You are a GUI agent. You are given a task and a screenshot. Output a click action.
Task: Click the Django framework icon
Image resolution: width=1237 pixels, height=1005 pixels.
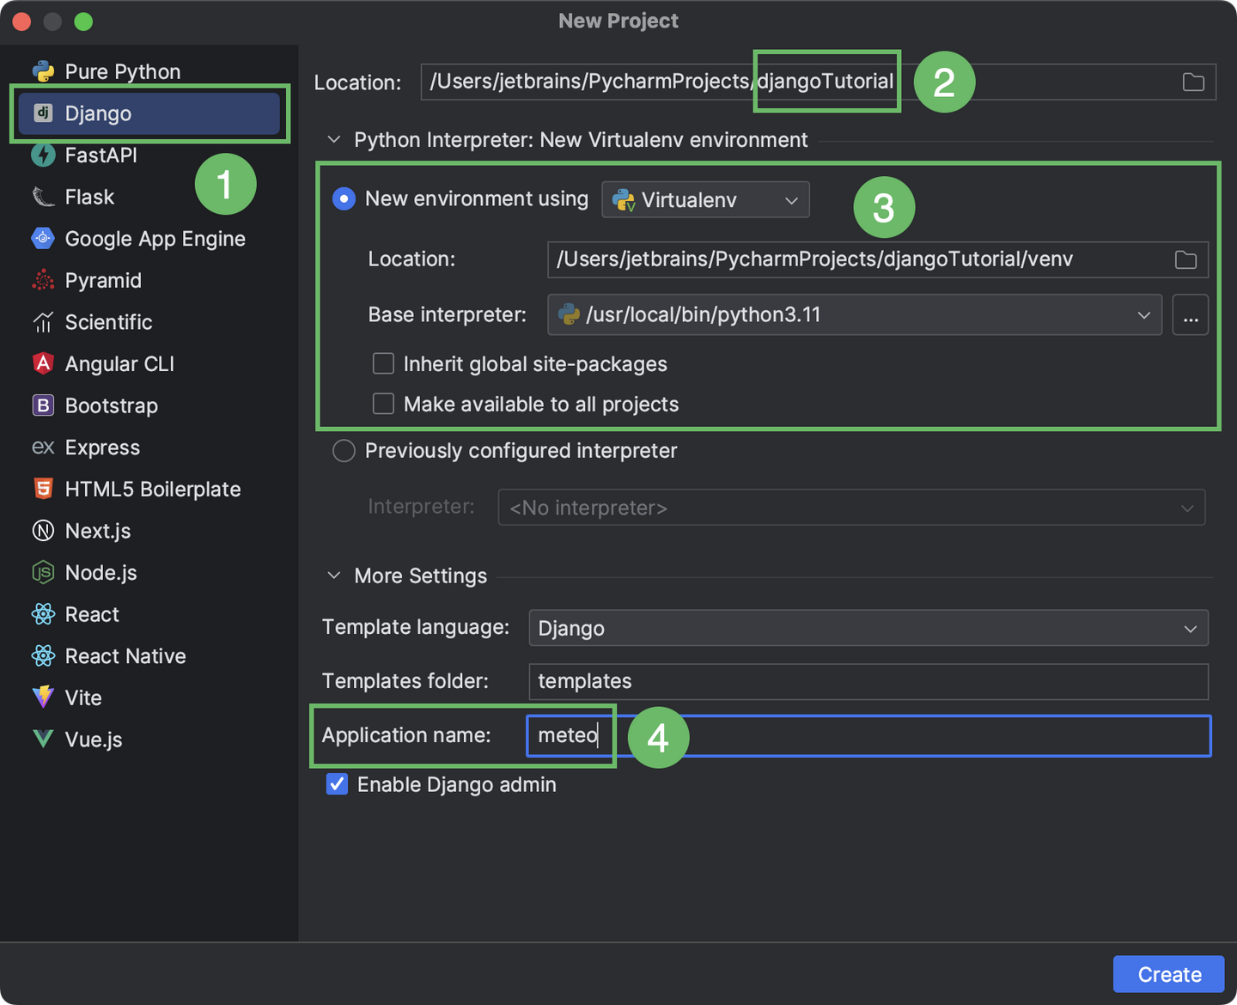[x=42, y=113]
